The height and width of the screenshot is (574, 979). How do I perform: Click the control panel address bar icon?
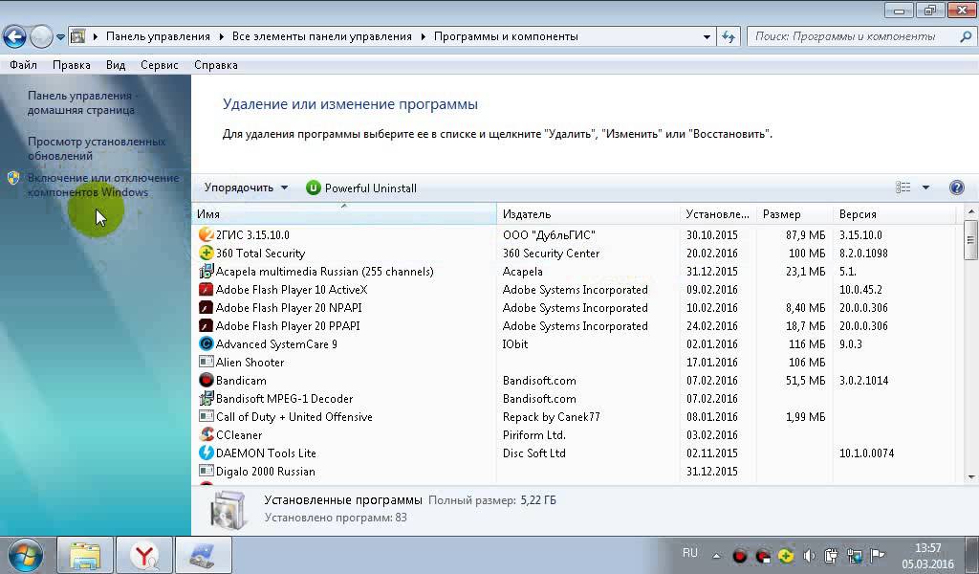[78, 37]
